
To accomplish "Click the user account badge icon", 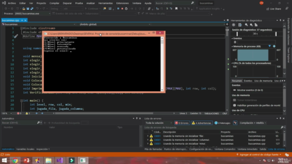I will (x=261, y=3).
